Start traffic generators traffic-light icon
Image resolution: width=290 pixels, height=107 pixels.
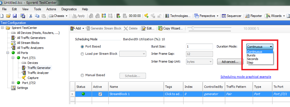[118, 16]
